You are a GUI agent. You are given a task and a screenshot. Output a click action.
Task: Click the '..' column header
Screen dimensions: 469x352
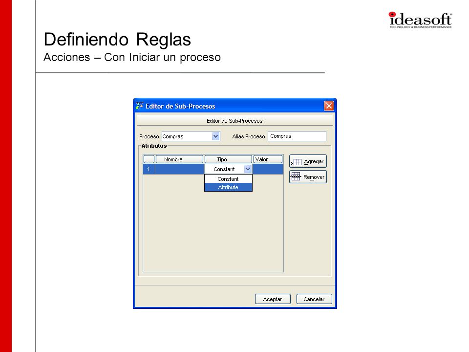pyautogui.click(x=149, y=159)
